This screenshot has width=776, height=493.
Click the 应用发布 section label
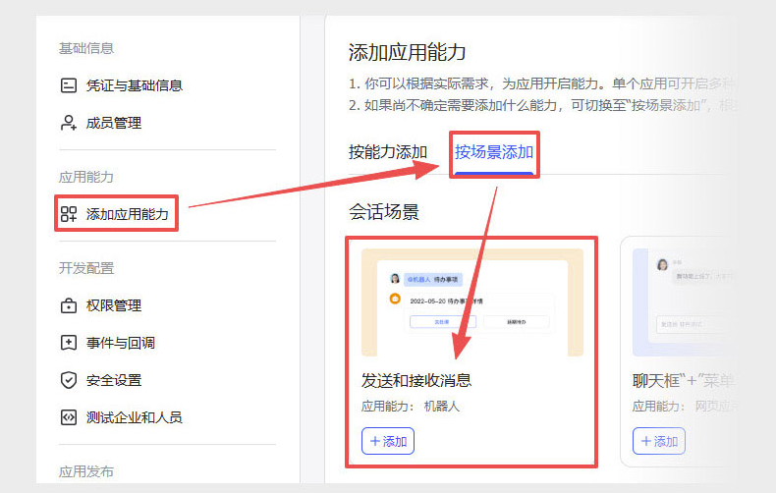(x=86, y=471)
